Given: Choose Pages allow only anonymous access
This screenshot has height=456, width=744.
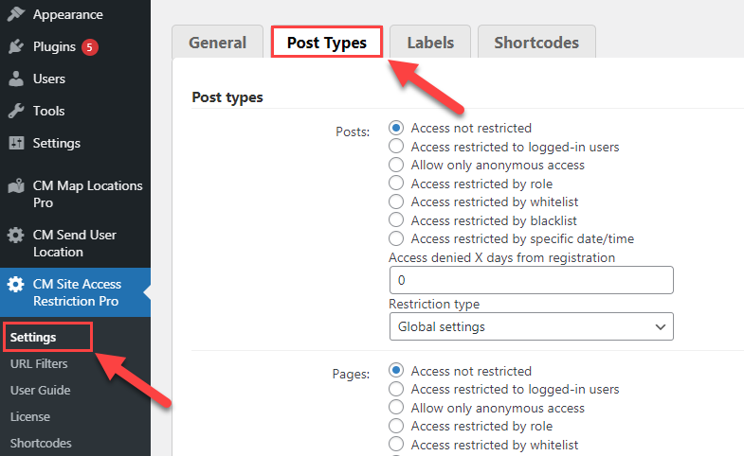Looking at the screenshot, I should click(x=396, y=407).
